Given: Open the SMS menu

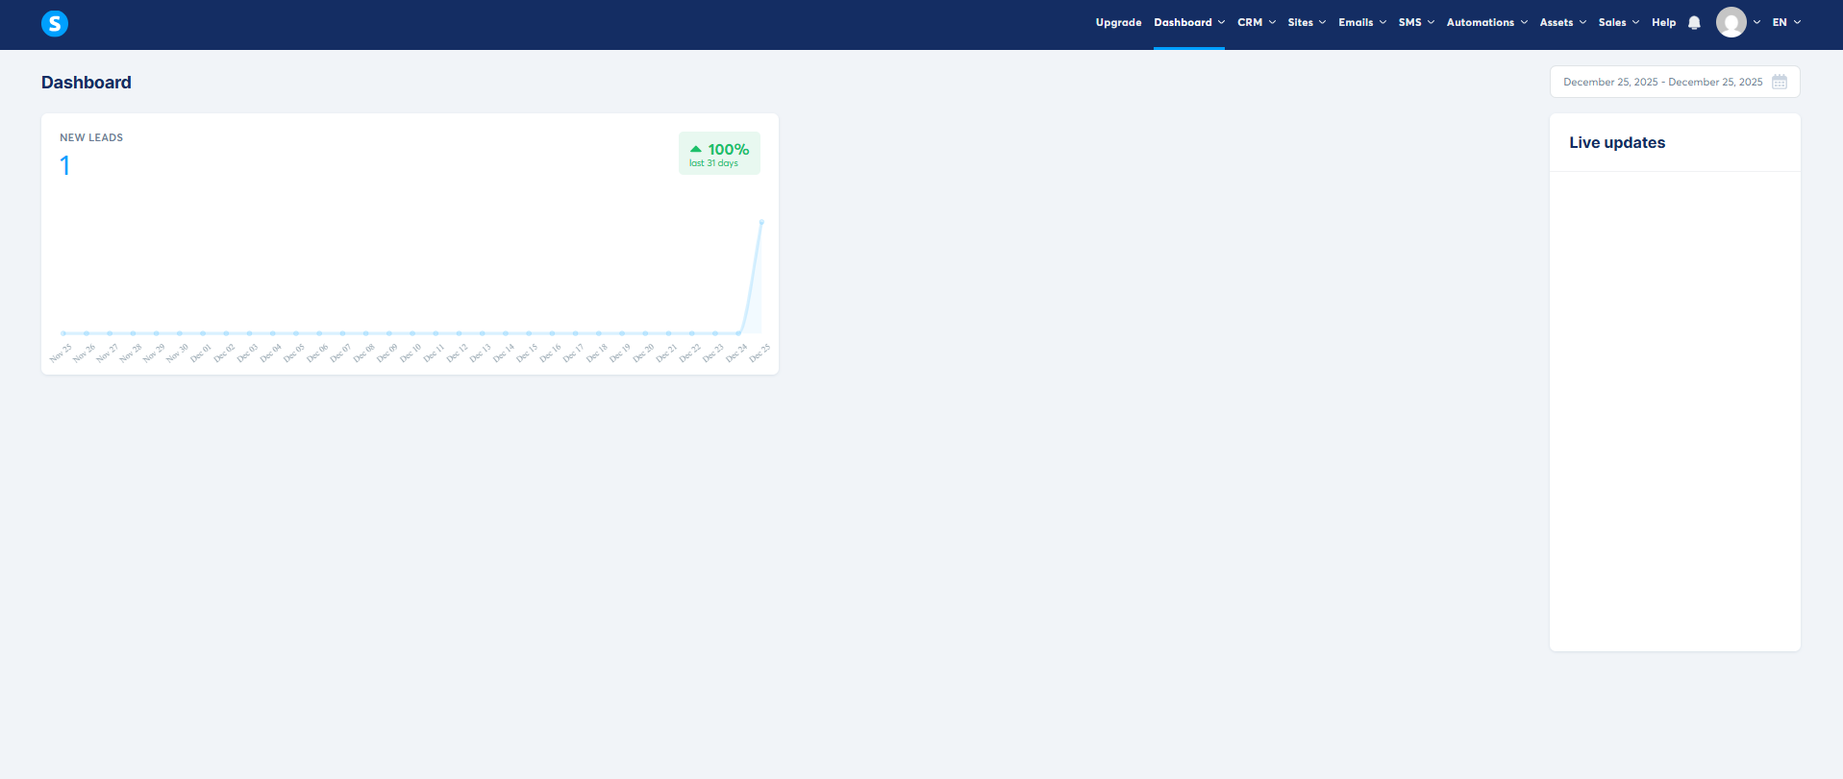Looking at the screenshot, I should (1415, 22).
